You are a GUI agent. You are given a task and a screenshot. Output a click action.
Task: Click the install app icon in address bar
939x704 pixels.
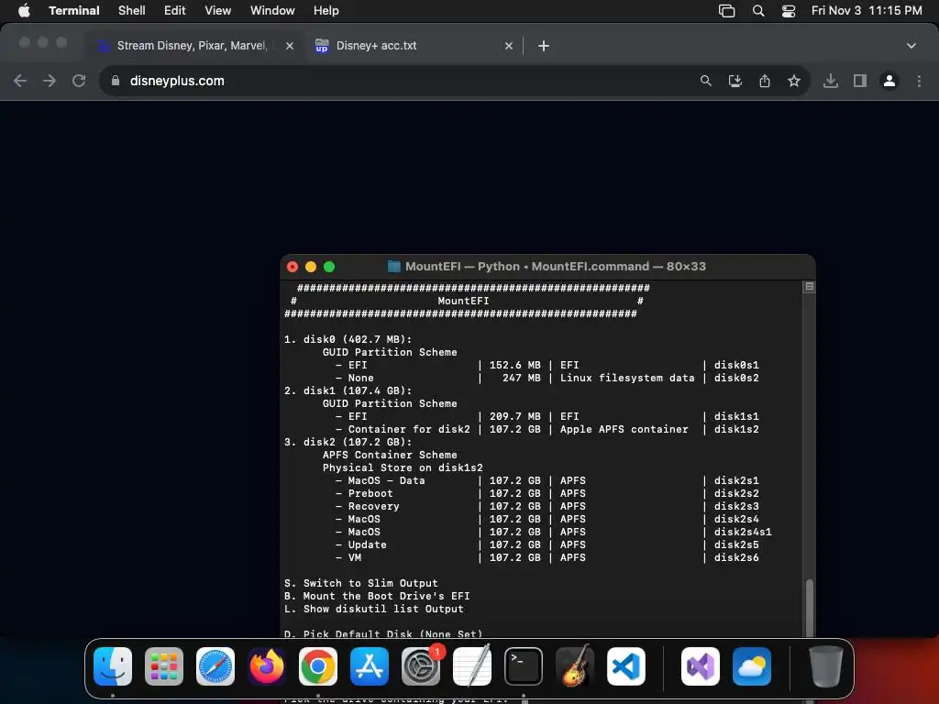tap(735, 81)
